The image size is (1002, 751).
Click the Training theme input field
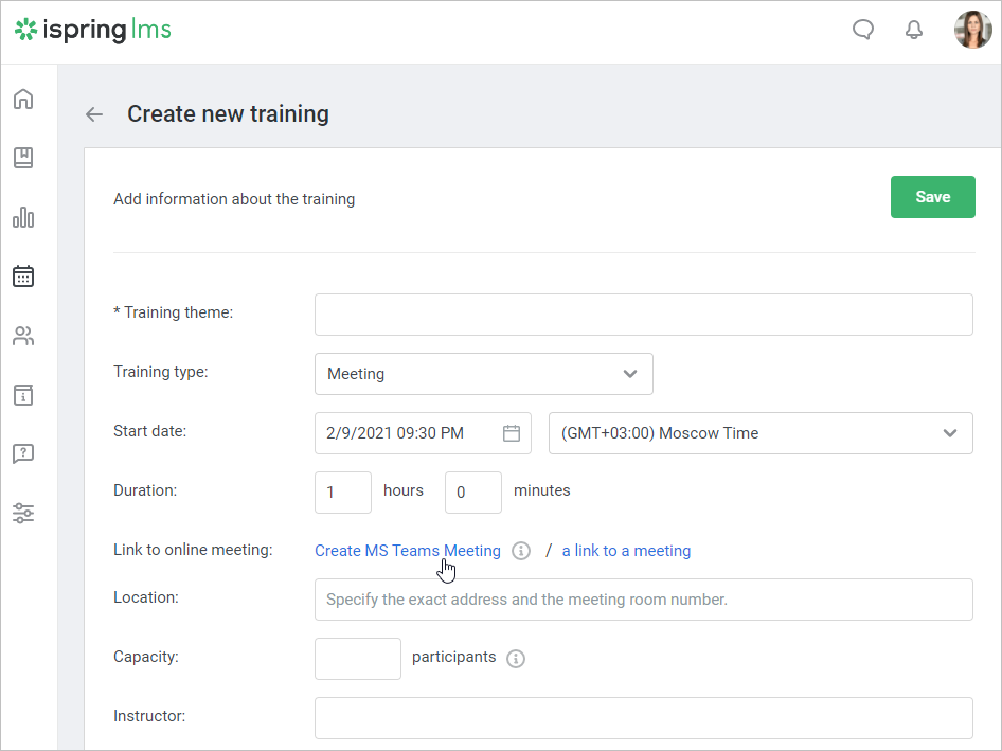click(x=643, y=315)
